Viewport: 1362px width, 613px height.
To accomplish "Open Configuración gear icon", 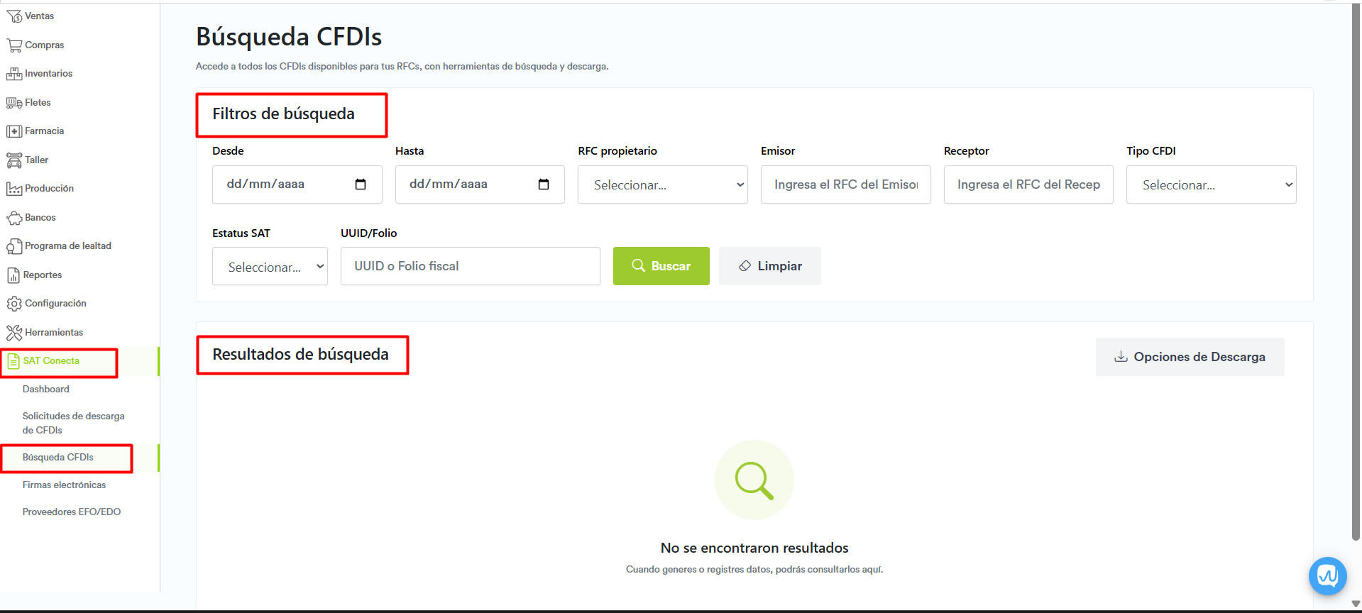I will tap(14, 304).
